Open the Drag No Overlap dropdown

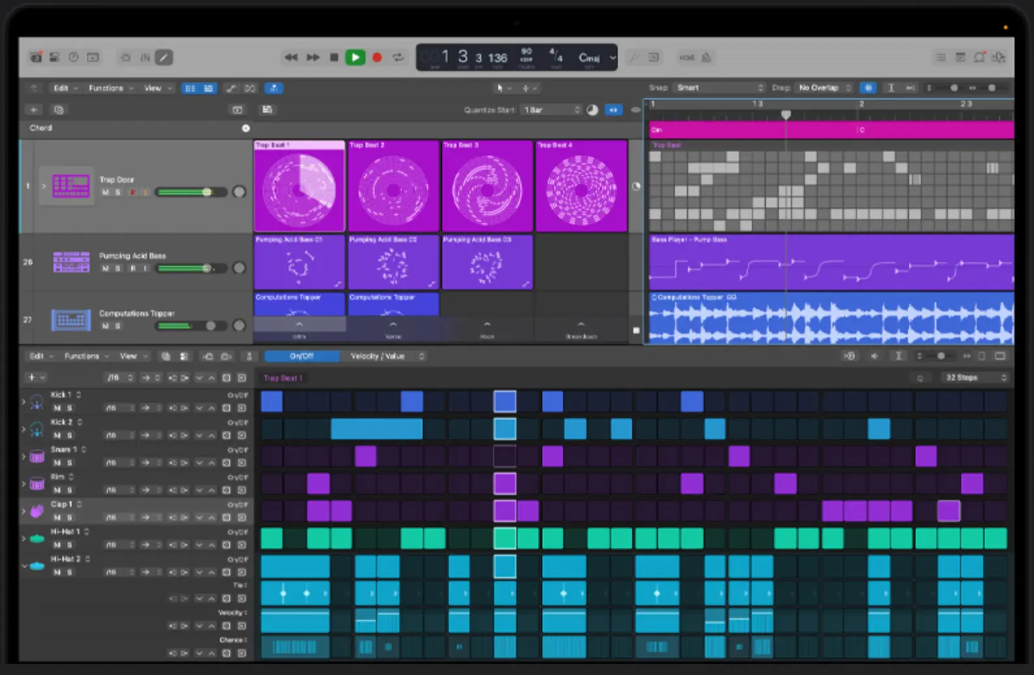pos(825,87)
